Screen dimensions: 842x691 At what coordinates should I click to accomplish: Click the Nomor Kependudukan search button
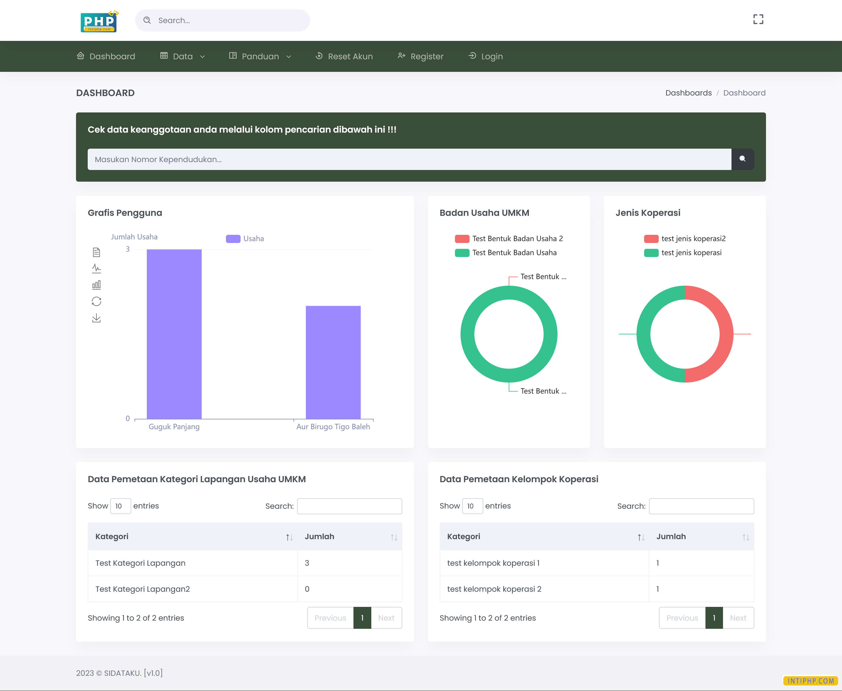pos(742,159)
